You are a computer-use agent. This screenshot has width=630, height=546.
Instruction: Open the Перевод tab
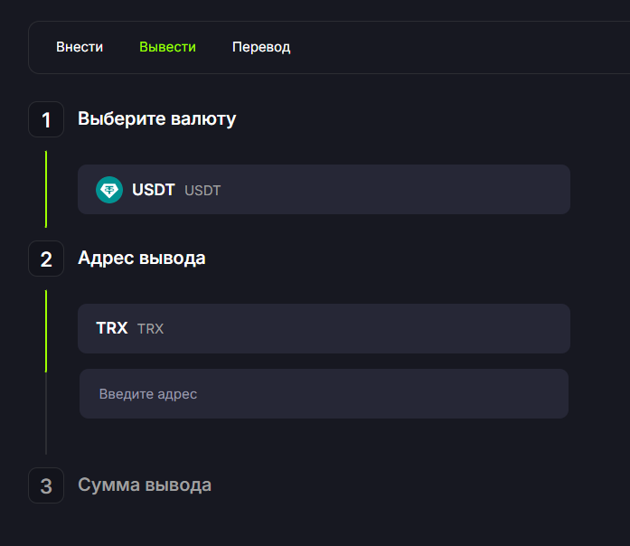tap(261, 47)
